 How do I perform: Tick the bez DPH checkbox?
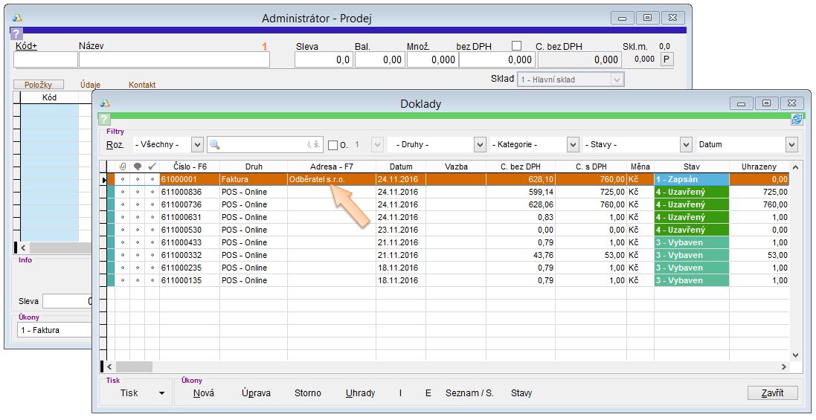click(x=516, y=46)
